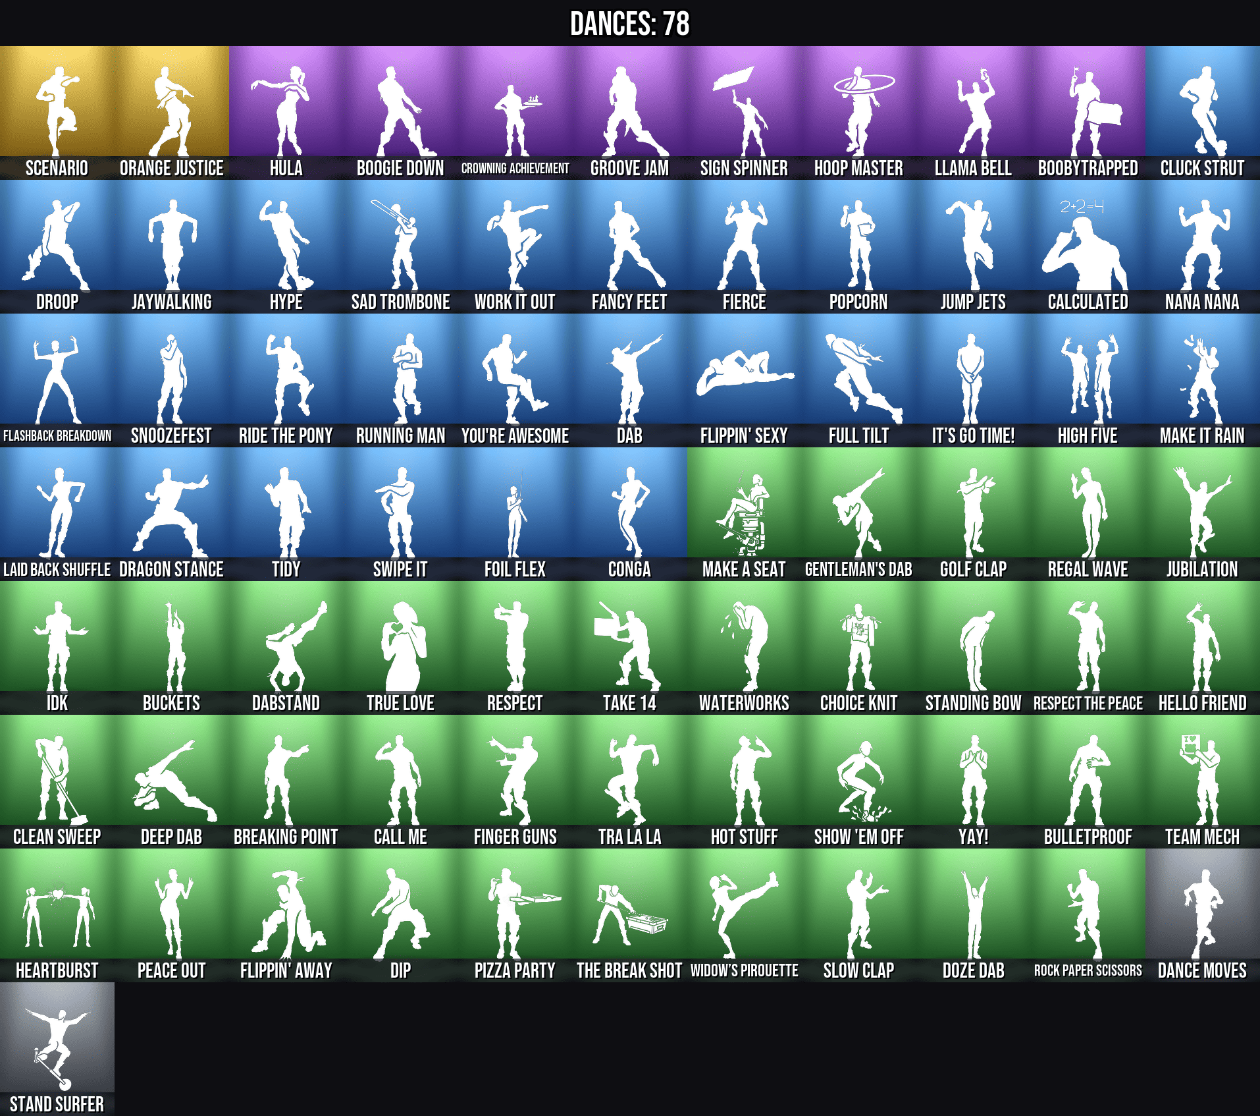Choose the Boobytrapped emote tile

(1088, 112)
